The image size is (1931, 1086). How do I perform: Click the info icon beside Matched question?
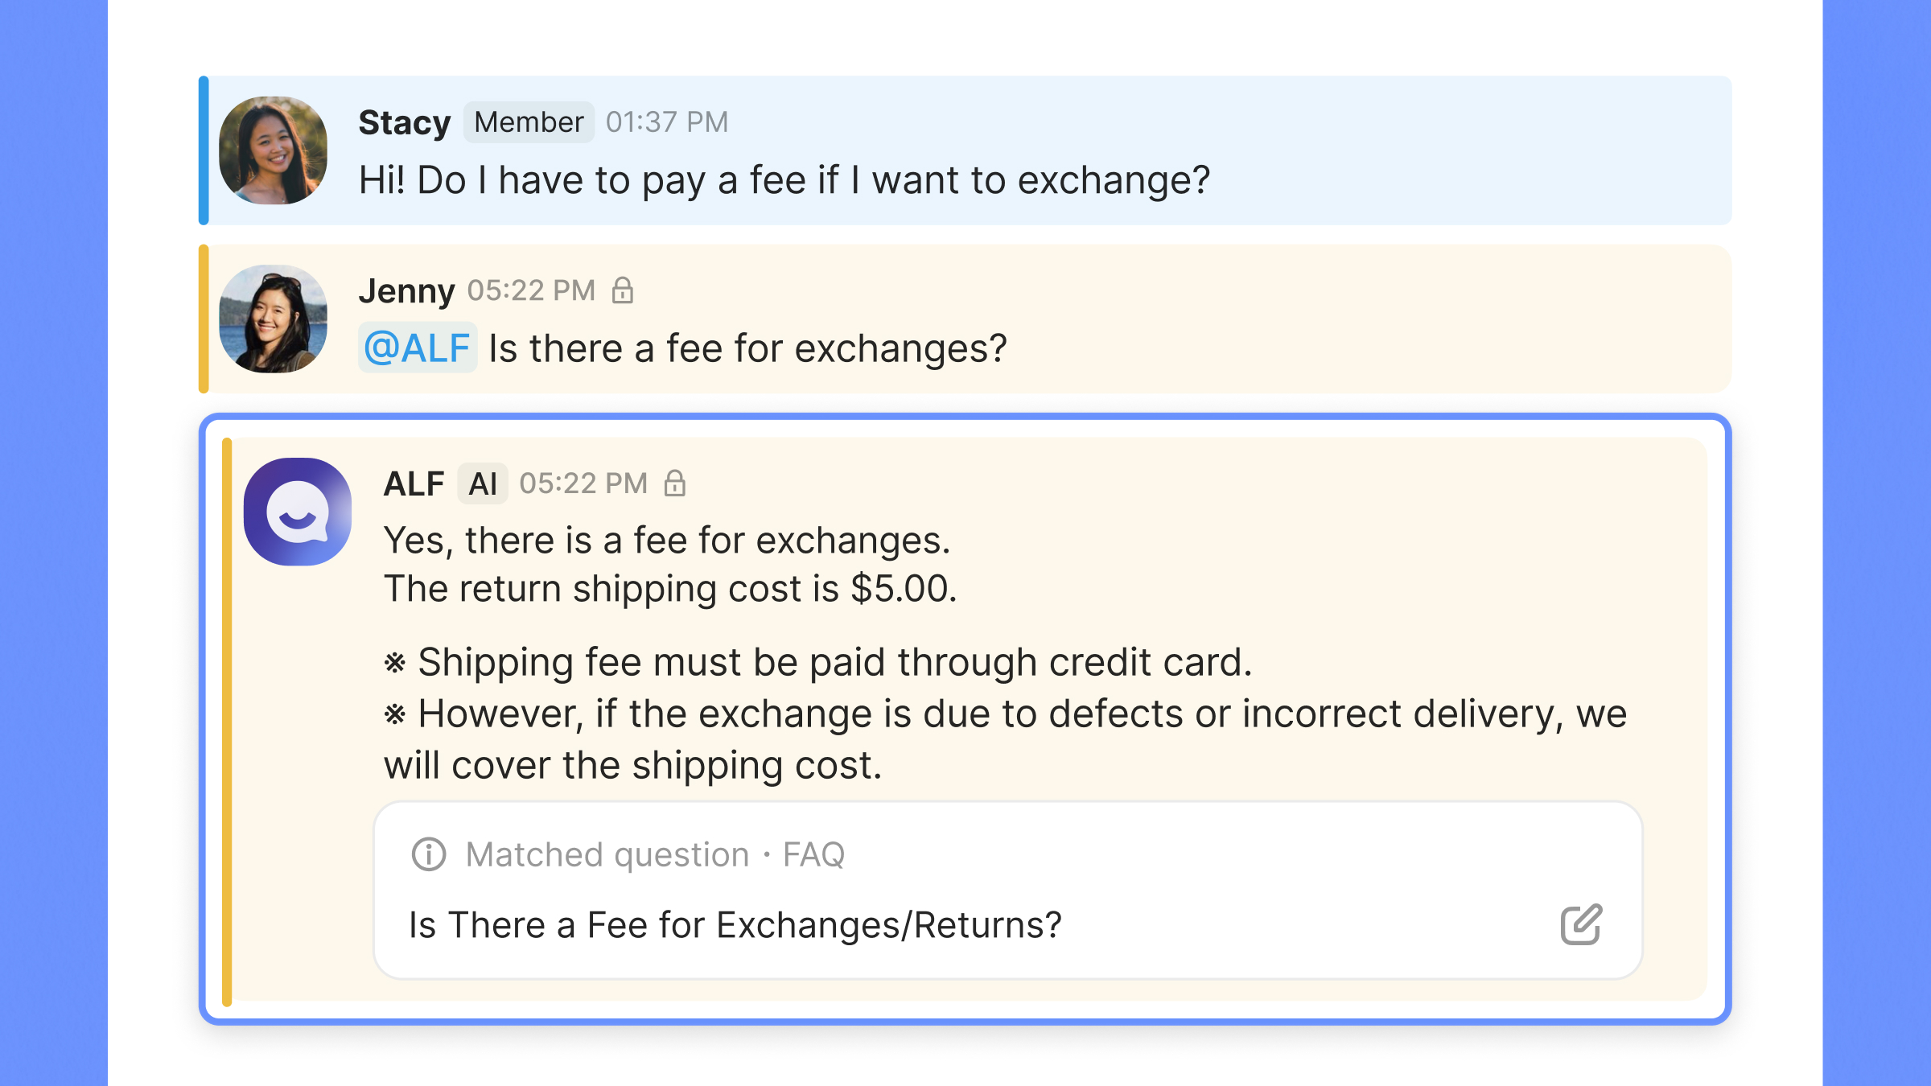pyautogui.click(x=429, y=854)
